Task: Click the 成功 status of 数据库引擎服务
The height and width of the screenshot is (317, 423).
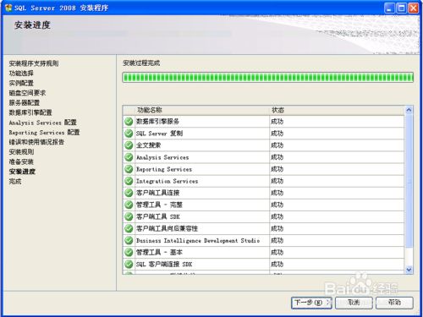Action: [277, 122]
